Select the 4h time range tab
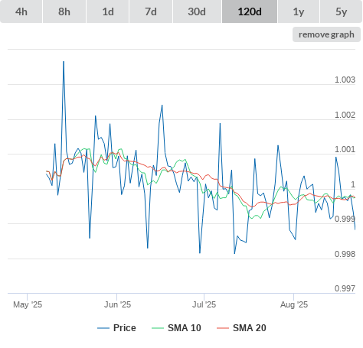 (x=21, y=11)
